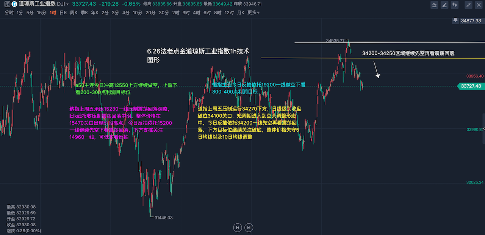Select the 15分 timeframe
Image resolution: width=485 pixels, height=235 pixels.
point(42,12)
